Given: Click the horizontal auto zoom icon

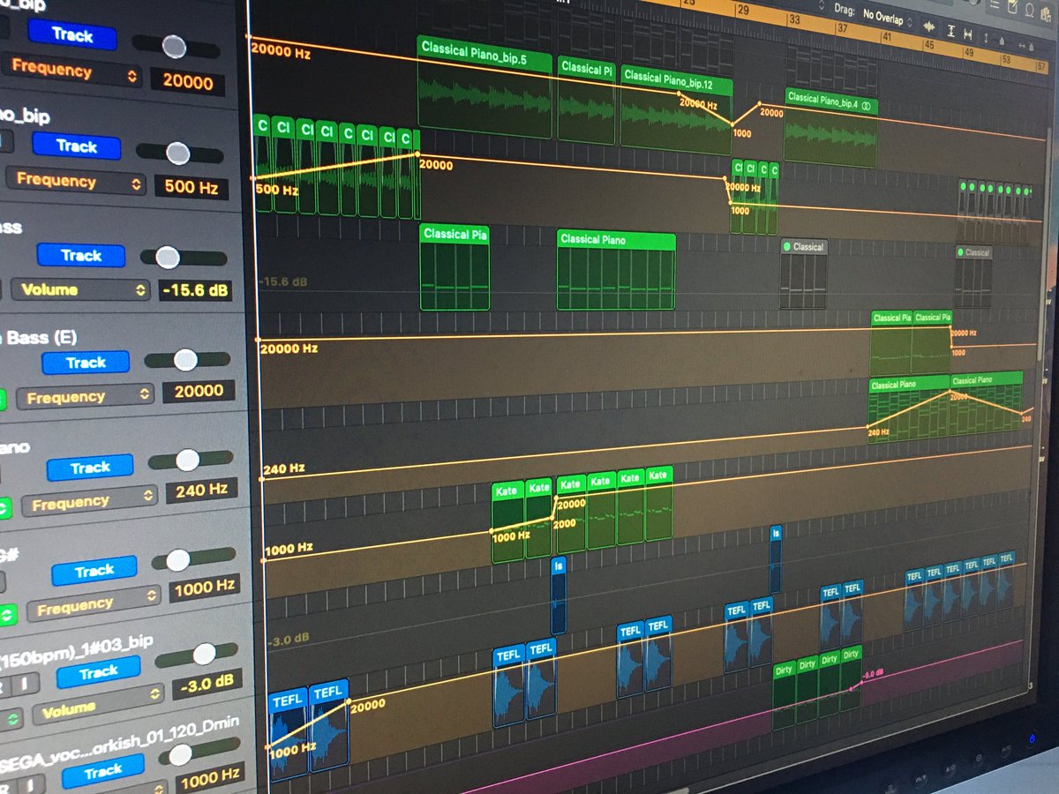Looking at the screenshot, I should 967,34.
